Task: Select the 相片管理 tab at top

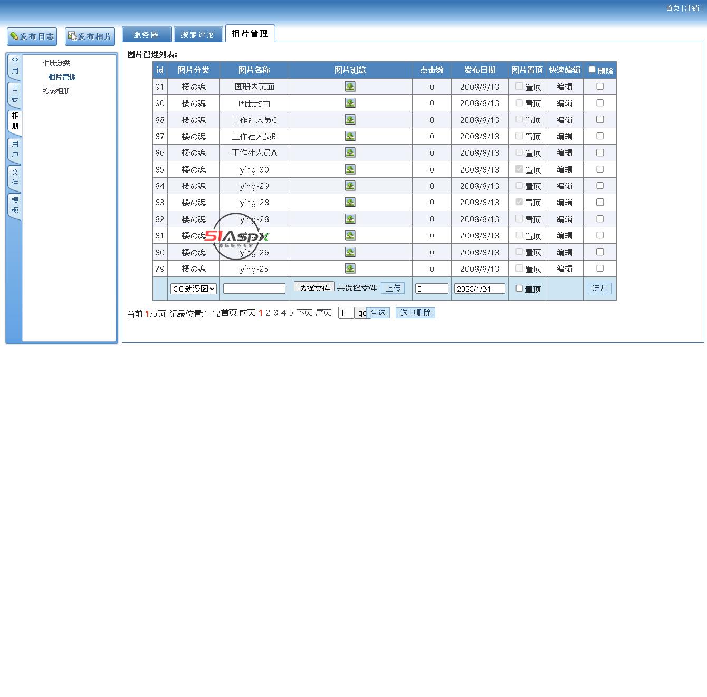Action: pos(250,33)
